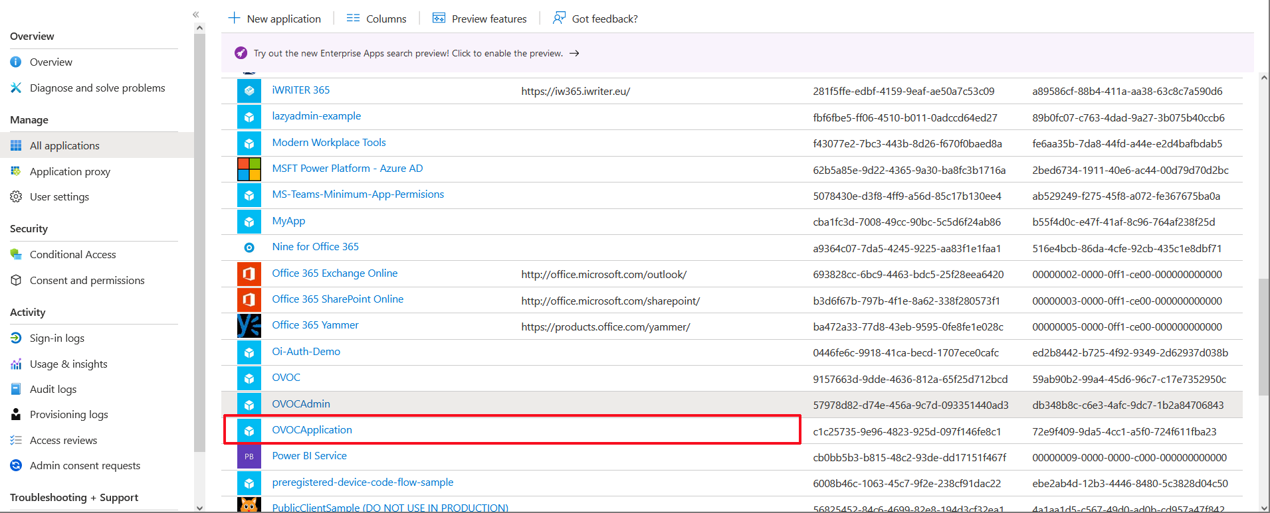
Task: Click the Diagnose and solve problems icon
Action: (x=16, y=88)
